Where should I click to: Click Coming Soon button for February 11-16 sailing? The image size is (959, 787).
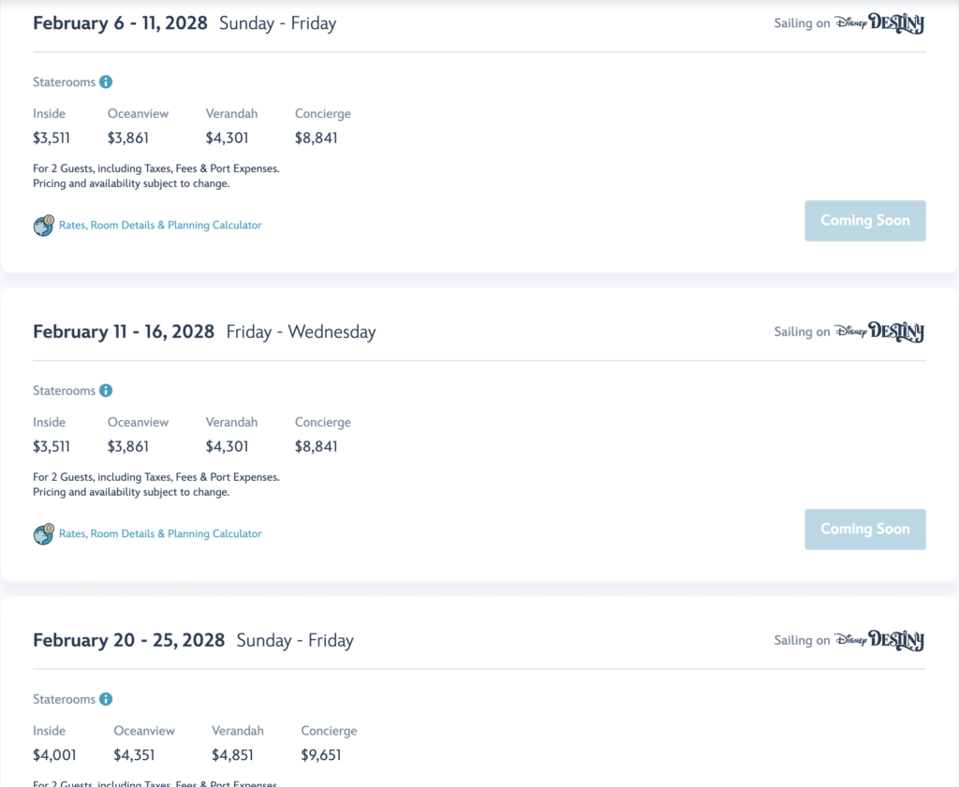click(864, 529)
